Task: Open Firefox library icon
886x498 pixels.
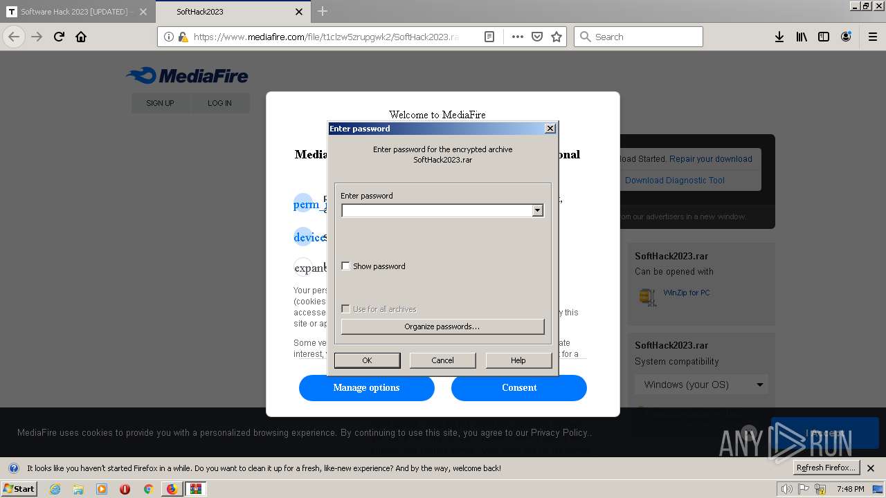Action: coord(802,37)
